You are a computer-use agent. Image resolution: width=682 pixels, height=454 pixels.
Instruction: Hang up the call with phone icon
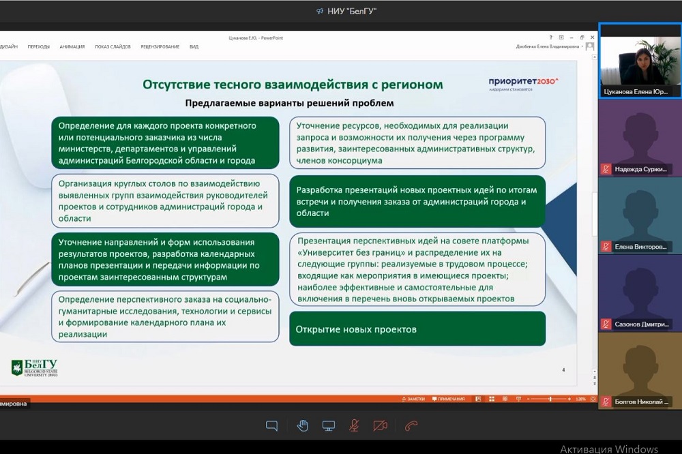[x=411, y=426]
